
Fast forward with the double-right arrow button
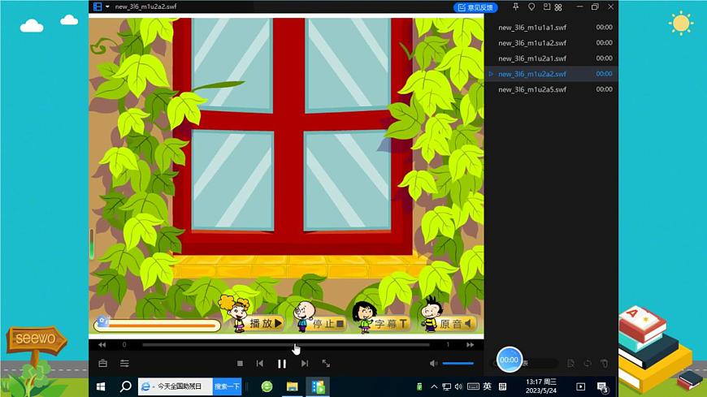(x=471, y=345)
